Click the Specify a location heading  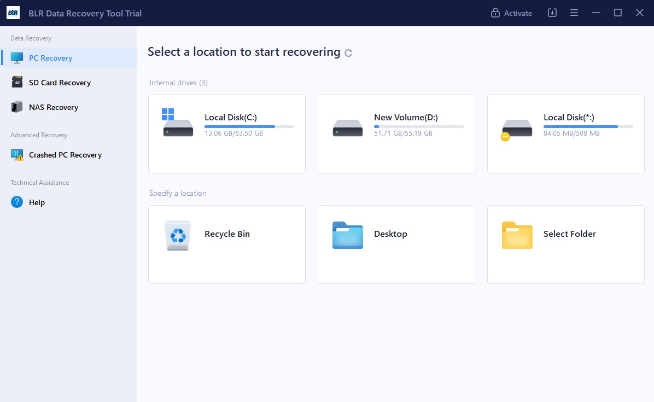point(178,193)
